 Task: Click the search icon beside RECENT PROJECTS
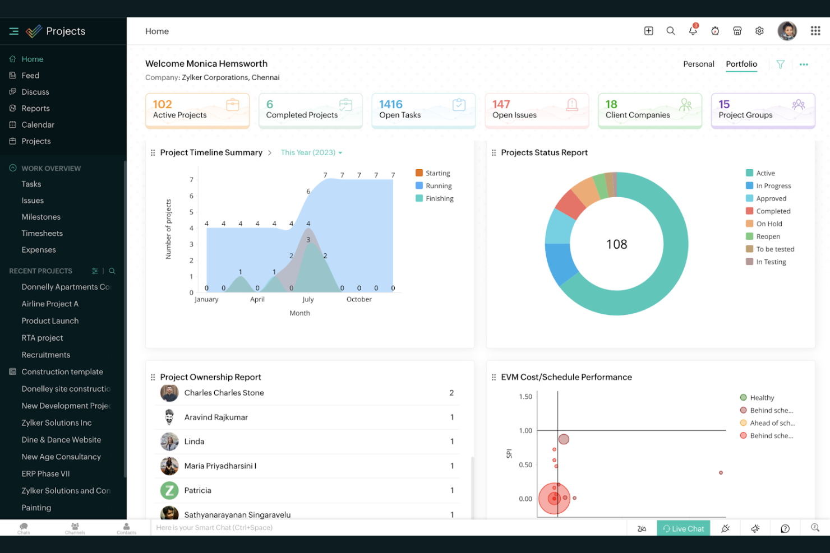point(112,271)
